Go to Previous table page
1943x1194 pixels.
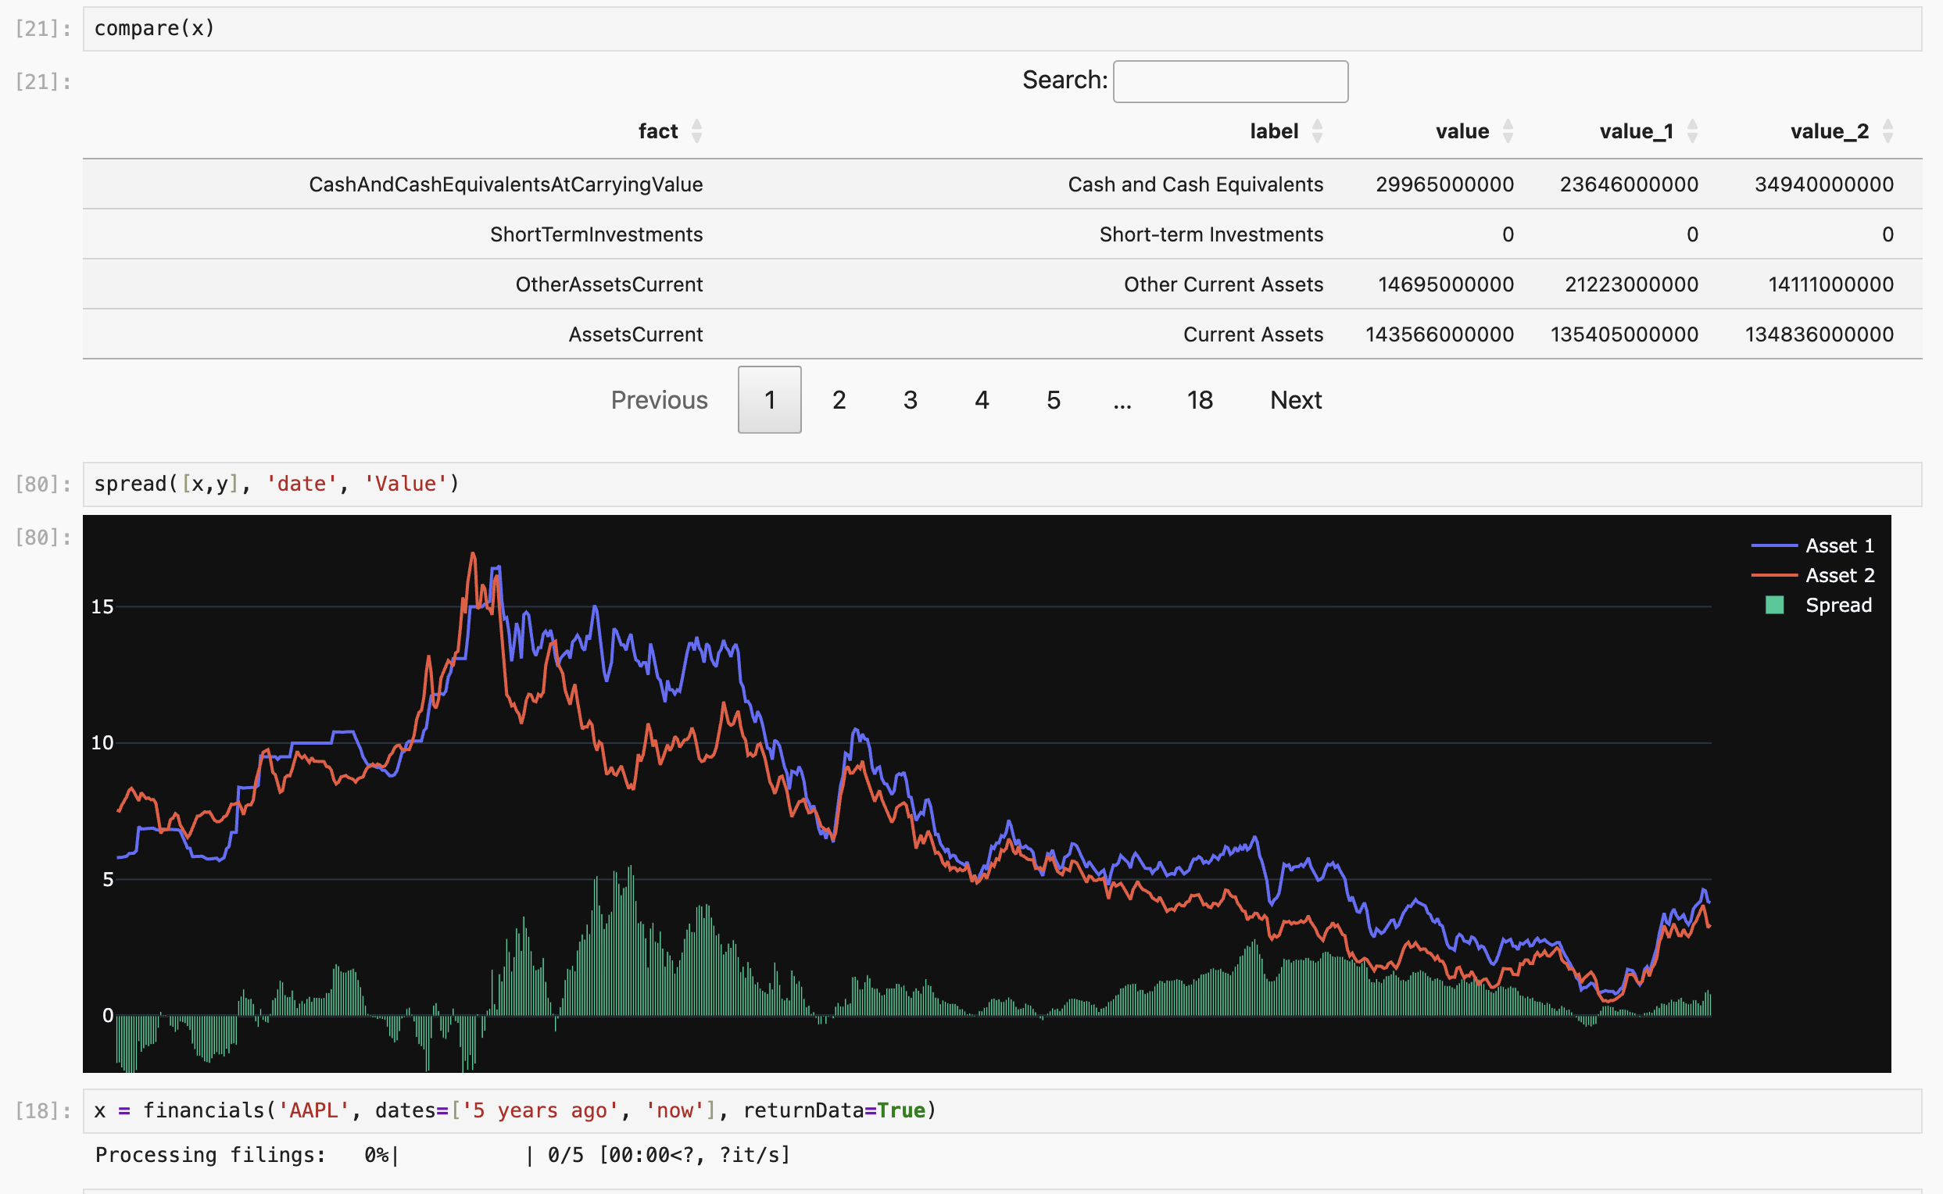tap(660, 400)
